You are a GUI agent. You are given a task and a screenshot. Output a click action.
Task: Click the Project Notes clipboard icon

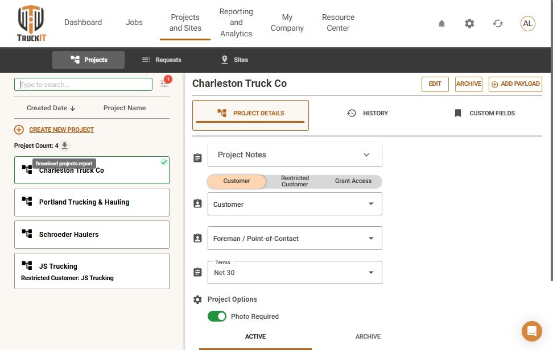(x=197, y=158)
